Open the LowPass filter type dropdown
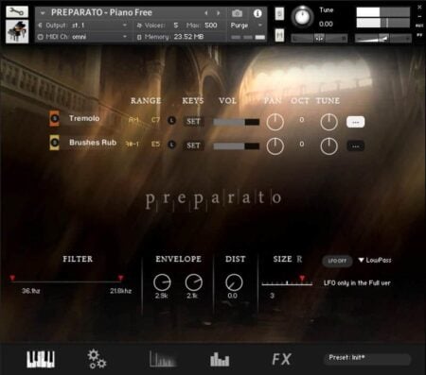This screenshot has width=426, height=375. click(375, 261)
